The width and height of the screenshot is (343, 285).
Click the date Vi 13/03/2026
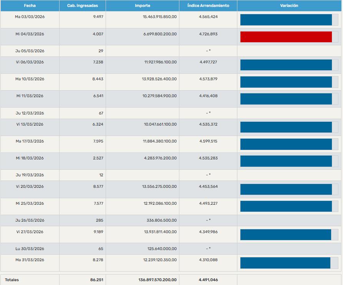pyautogui.click(x=30, y=124)
